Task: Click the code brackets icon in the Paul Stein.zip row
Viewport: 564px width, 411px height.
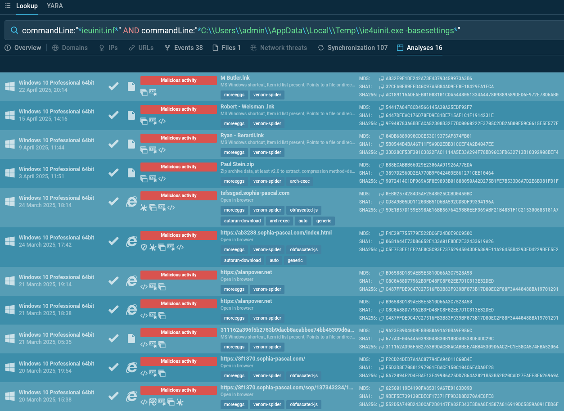Action: coord(162,179)
